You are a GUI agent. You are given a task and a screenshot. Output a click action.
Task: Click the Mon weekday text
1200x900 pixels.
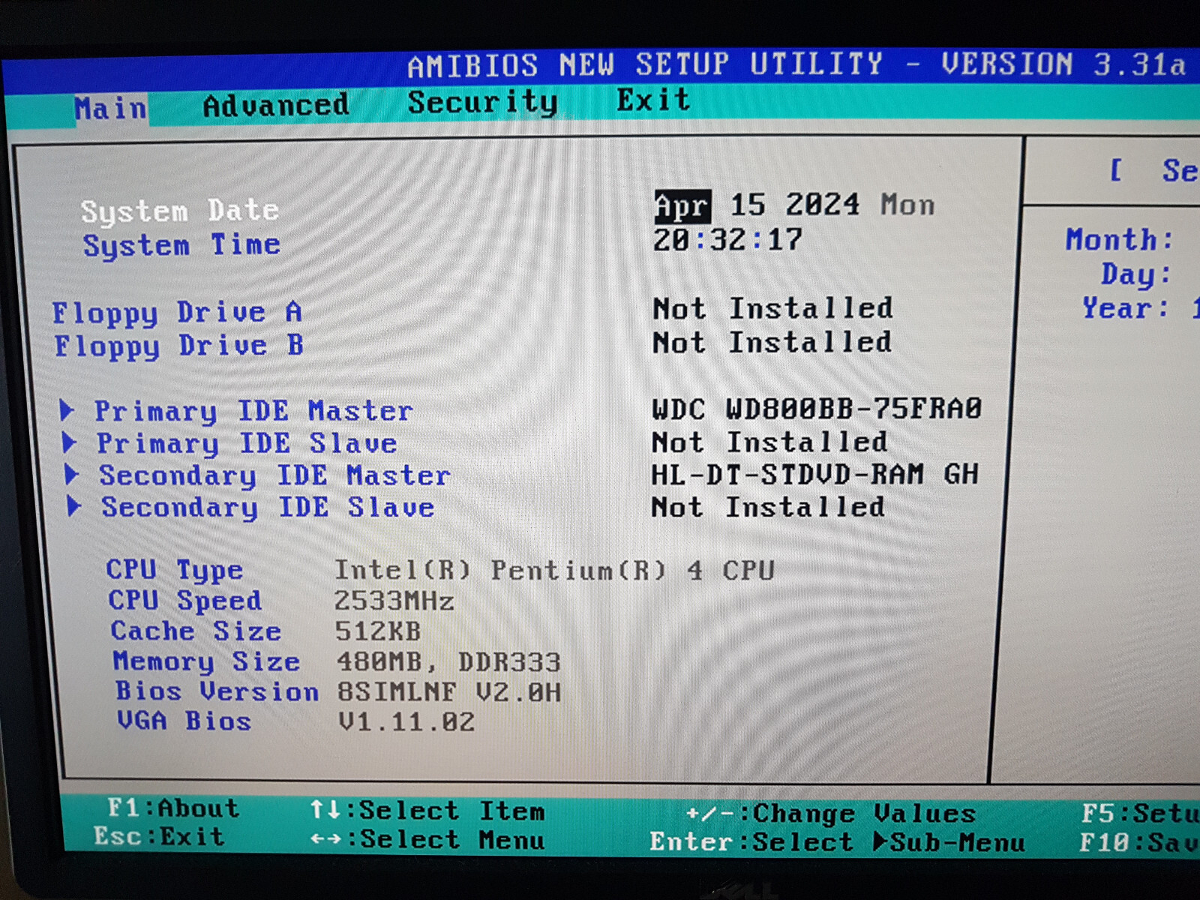pos(907,205)
